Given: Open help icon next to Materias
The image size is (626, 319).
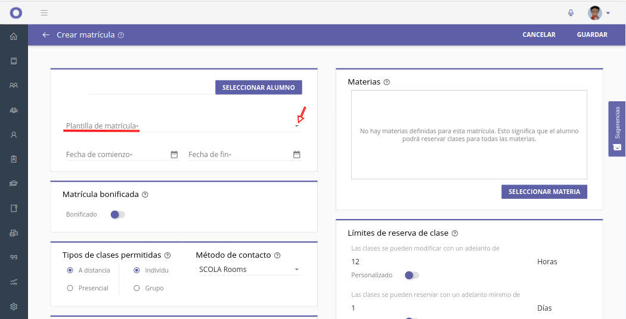Looking at the screenshot, I should 386,82.
